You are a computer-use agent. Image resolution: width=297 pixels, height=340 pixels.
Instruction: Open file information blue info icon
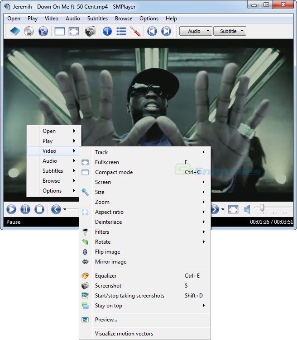[107, 31]
